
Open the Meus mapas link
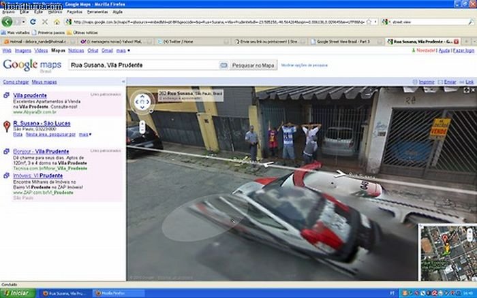[46, 82]
